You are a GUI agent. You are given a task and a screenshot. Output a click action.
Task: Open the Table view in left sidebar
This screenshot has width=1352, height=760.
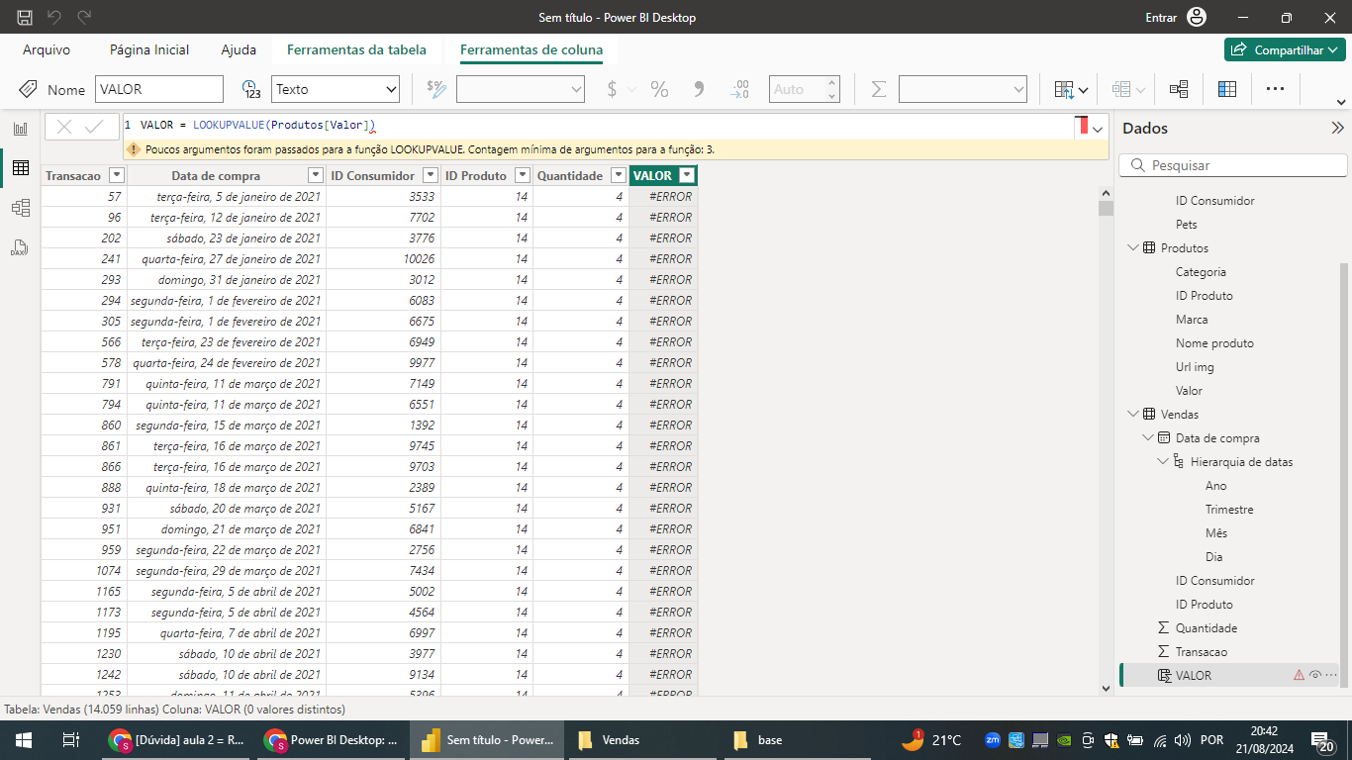click(20, 168)
